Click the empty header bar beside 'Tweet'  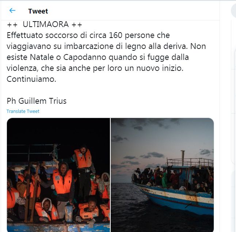[133, 11]
